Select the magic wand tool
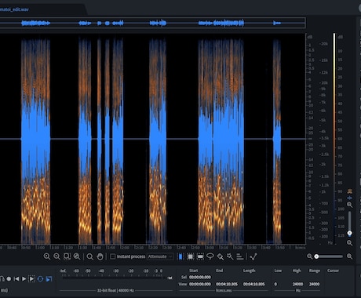 point(230,256)
